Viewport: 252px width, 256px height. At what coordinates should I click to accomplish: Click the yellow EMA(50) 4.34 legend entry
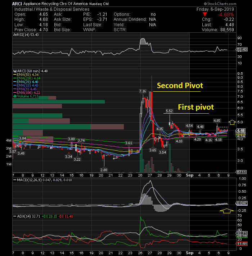(26, 75)
